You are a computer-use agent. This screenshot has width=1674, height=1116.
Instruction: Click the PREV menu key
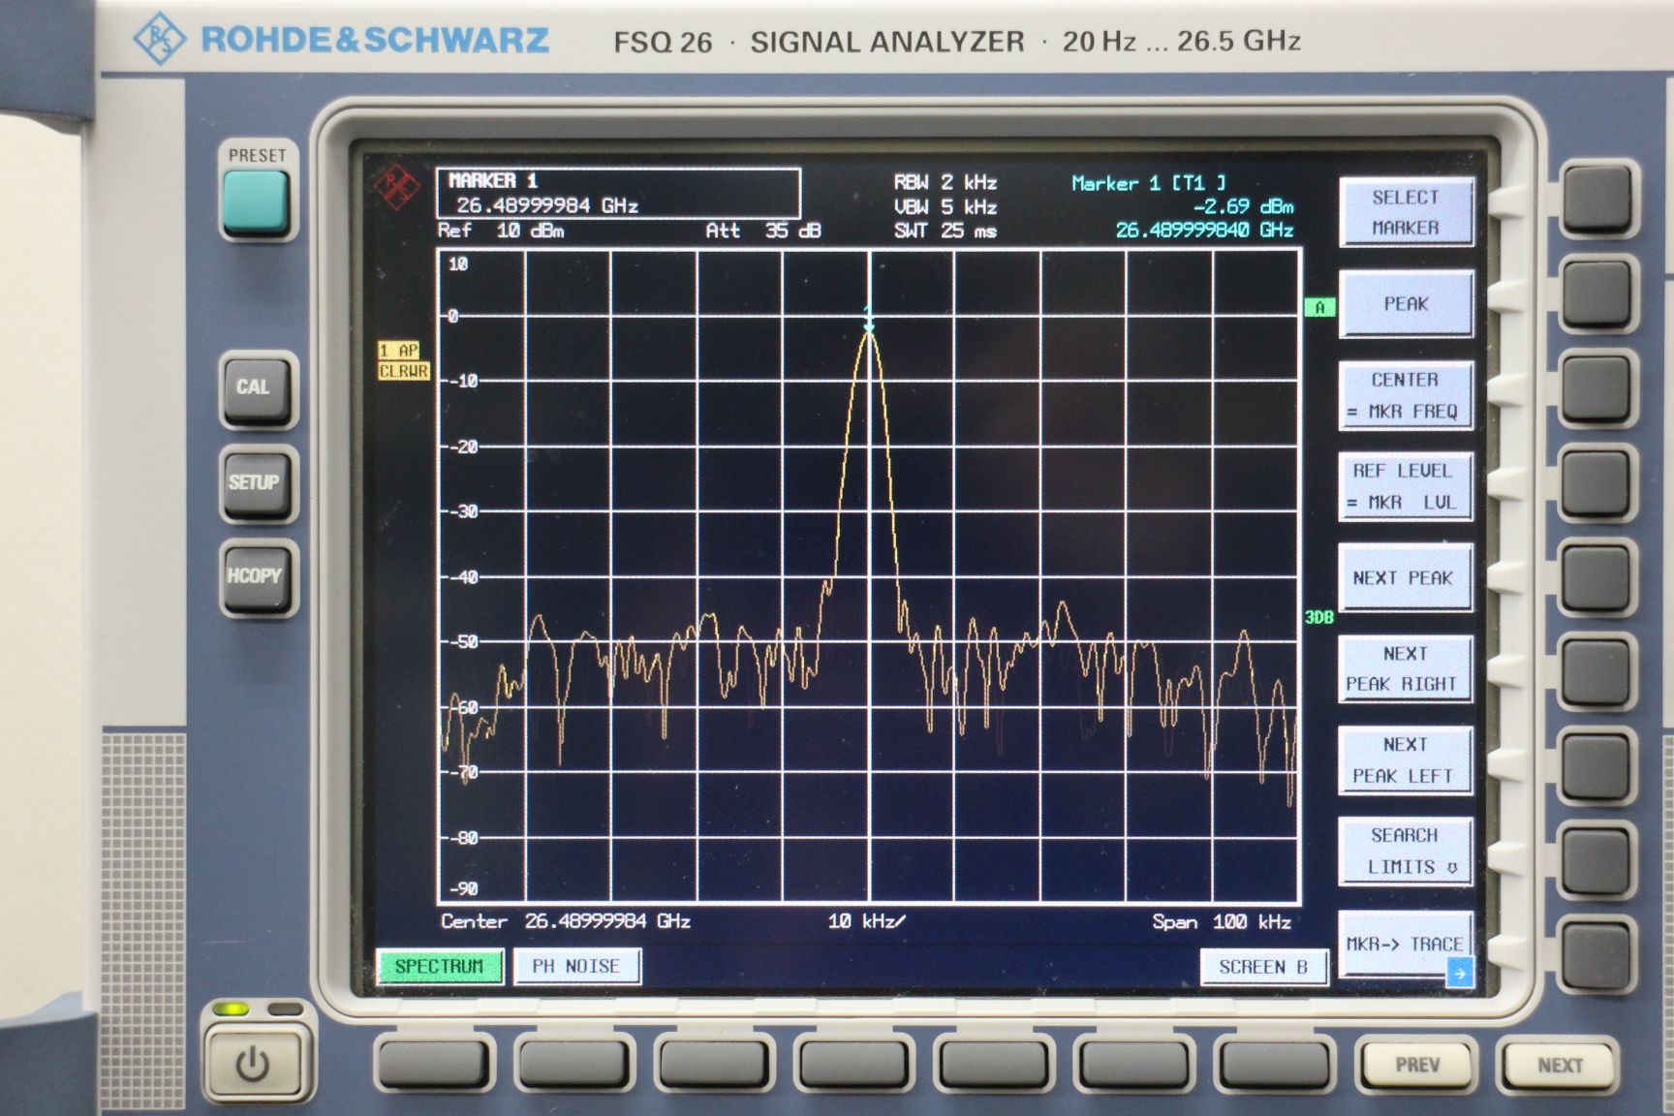(1417, 1066)
